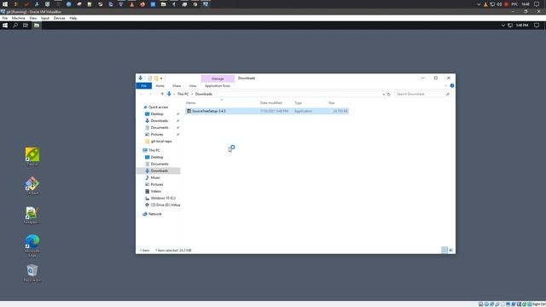Viewport: 546px width, 307px height.
Task: Sort files by Size column
Action: [332, 103]
